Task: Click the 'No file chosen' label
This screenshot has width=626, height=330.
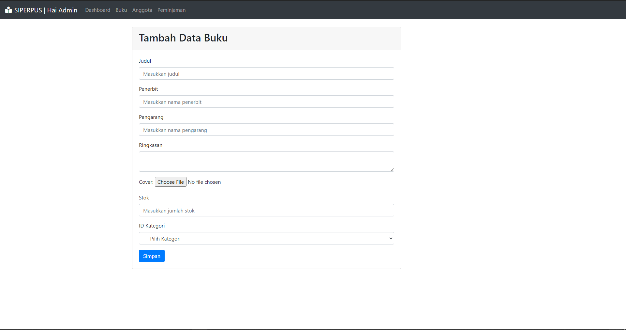Action: click(x=204, y=182)
